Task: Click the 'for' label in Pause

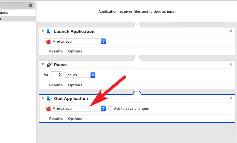Action: (x=46, y=75)
